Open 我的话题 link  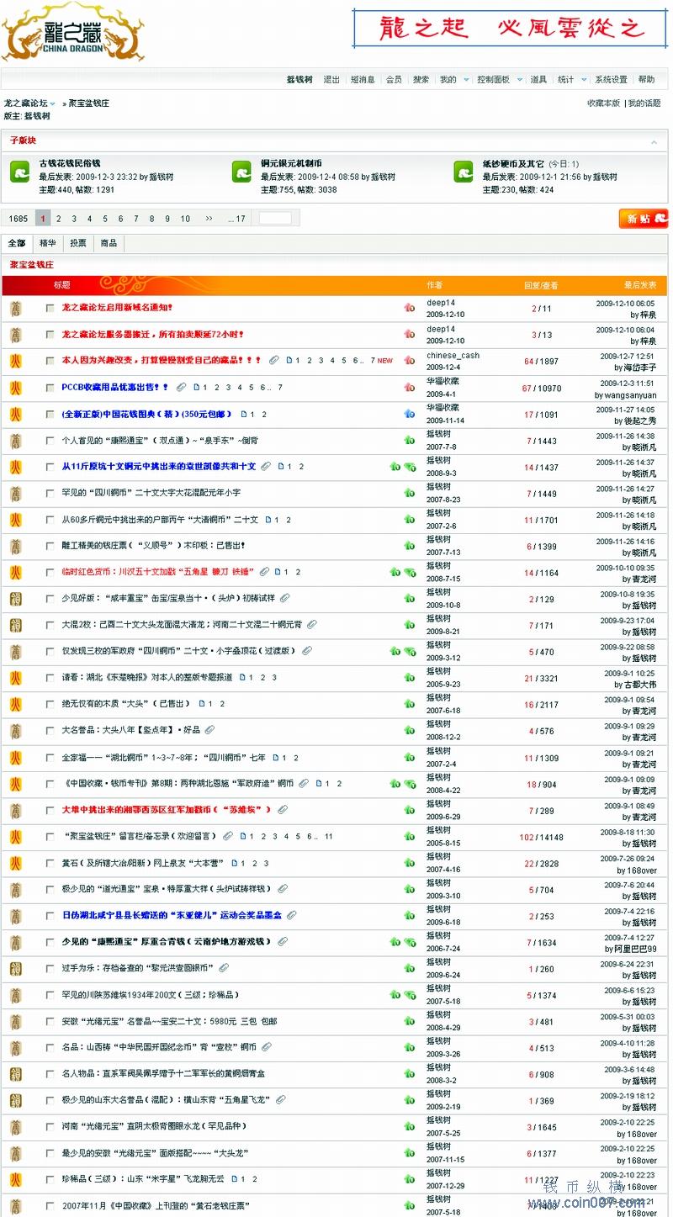644,103
